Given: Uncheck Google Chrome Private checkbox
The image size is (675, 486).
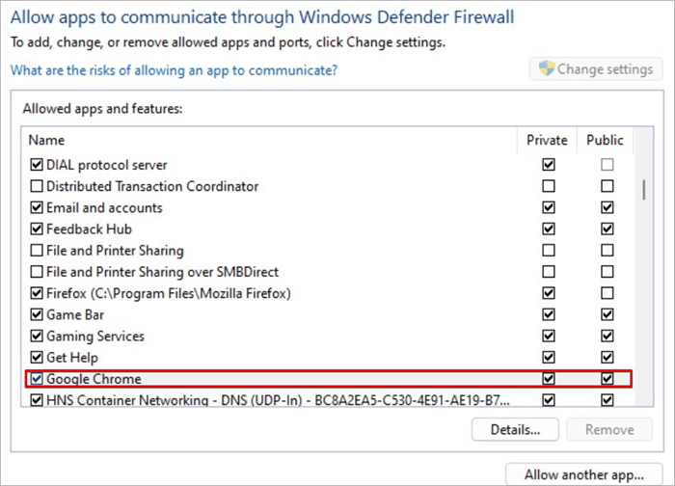Looking at the screenshot, I should click(549, 379).
